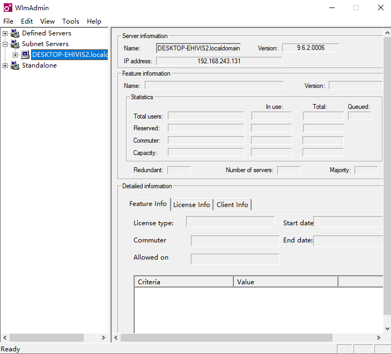Click the Subnet Servers tree icon
Image resolution: width=391 pixels, height=354 pixels.
(14, 44)
